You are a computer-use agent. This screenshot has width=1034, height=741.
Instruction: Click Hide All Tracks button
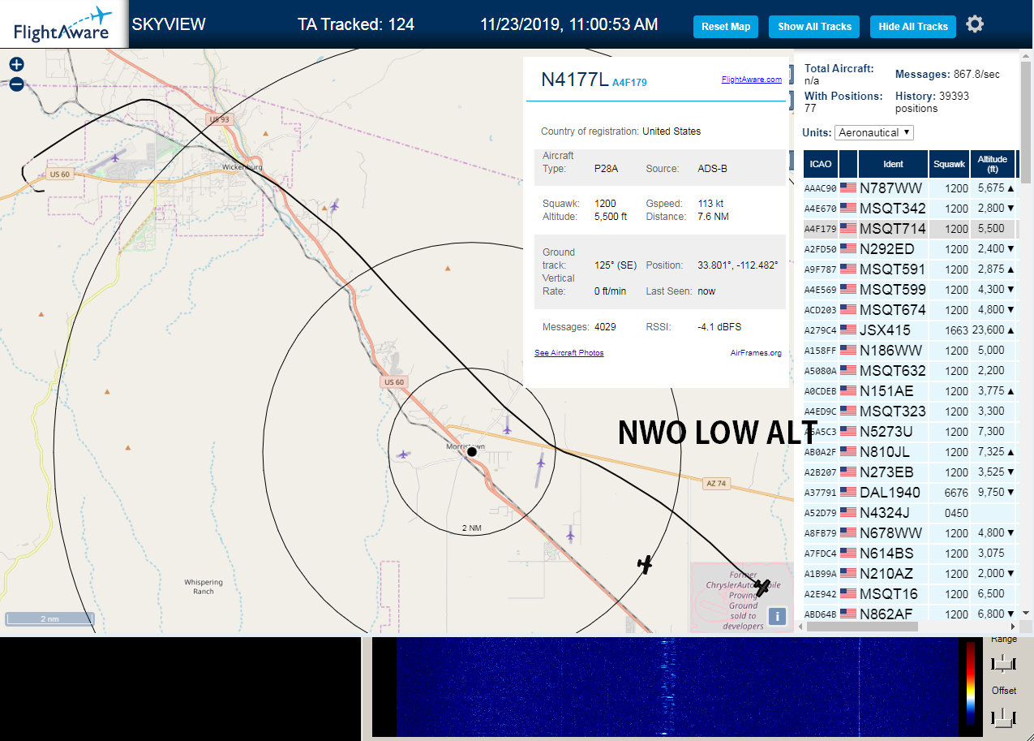coord(913,27)
